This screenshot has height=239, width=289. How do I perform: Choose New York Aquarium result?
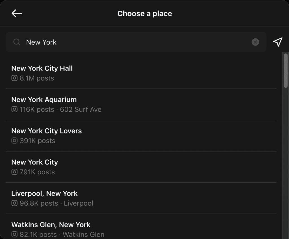point(141,104)
